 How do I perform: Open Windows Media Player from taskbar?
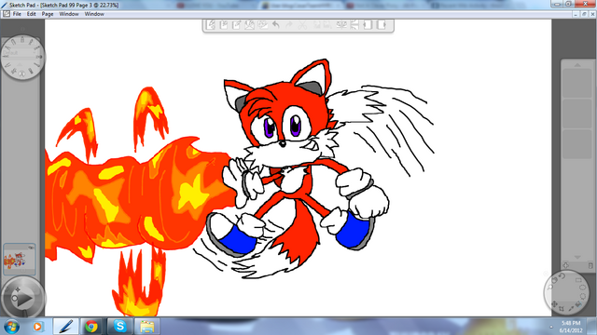pyautogui.click(x=37, y=327)
